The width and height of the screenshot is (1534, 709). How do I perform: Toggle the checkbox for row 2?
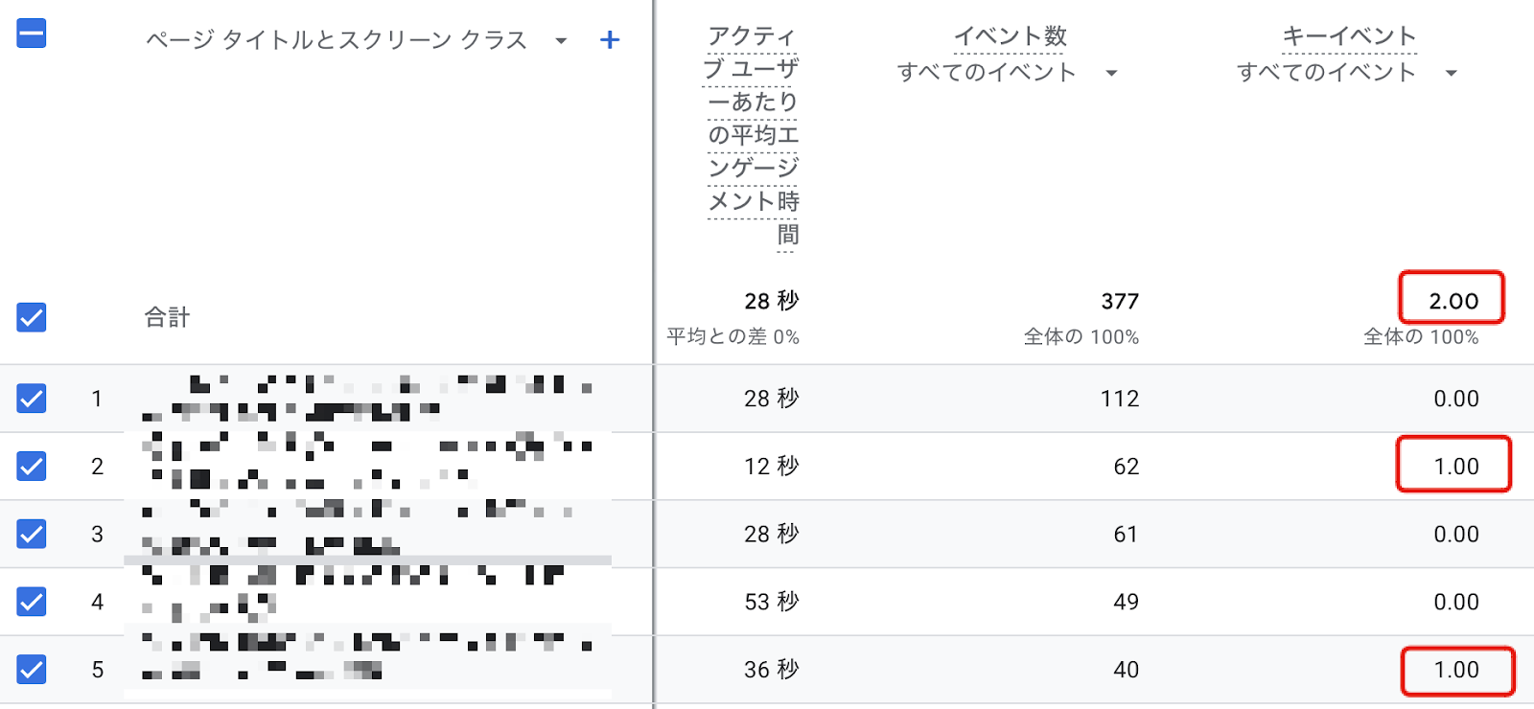(32, 466)
